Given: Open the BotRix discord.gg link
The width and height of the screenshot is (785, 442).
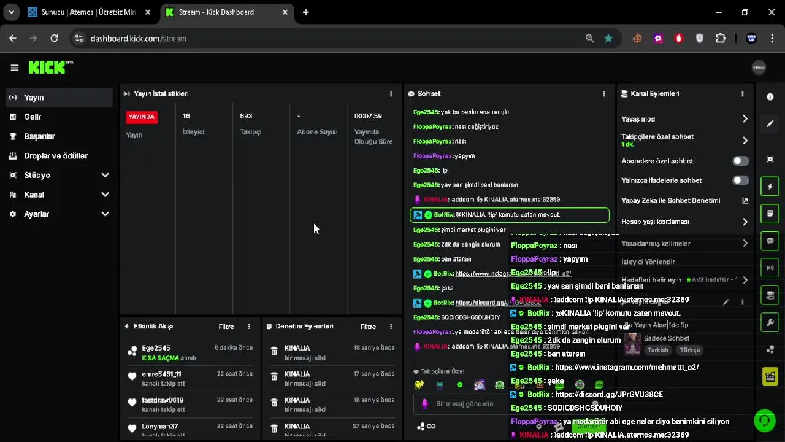Looking at the screenshot, I should click(498, 303).
